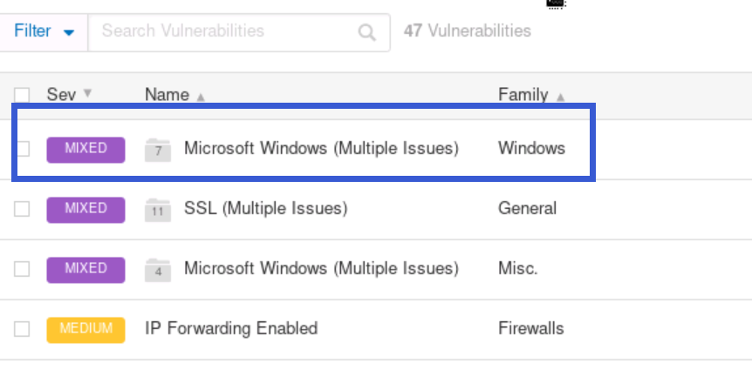Toggle the select-all checkbox in header

click(23, 95)
